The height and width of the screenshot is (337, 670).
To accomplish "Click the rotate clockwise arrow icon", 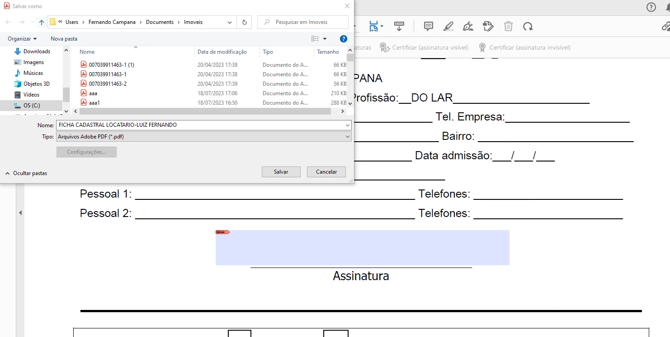I will 528,26.
